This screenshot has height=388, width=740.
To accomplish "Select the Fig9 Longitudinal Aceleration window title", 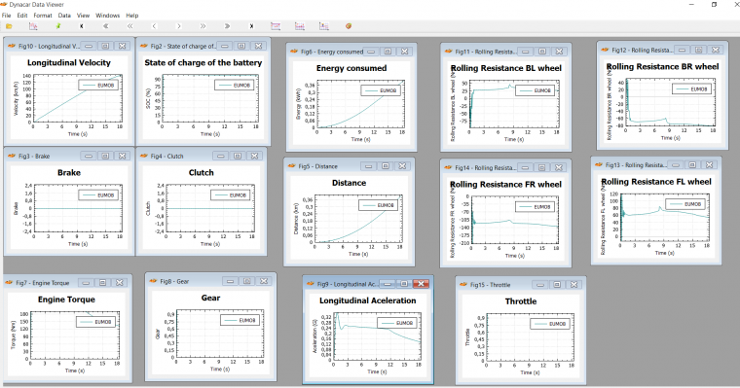I will pyautogui.click(x=348, y=284).
